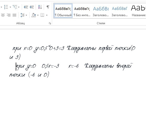Apply the Без интервала style

pyautogui.click(x=82, y=11)
